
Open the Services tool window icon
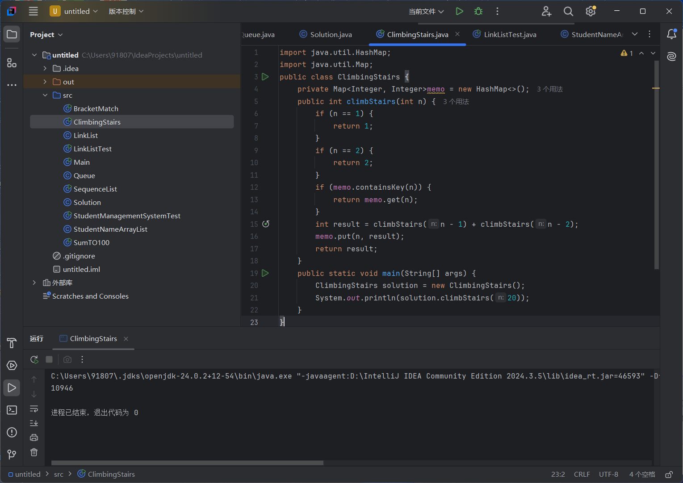(x=12, y=365)
